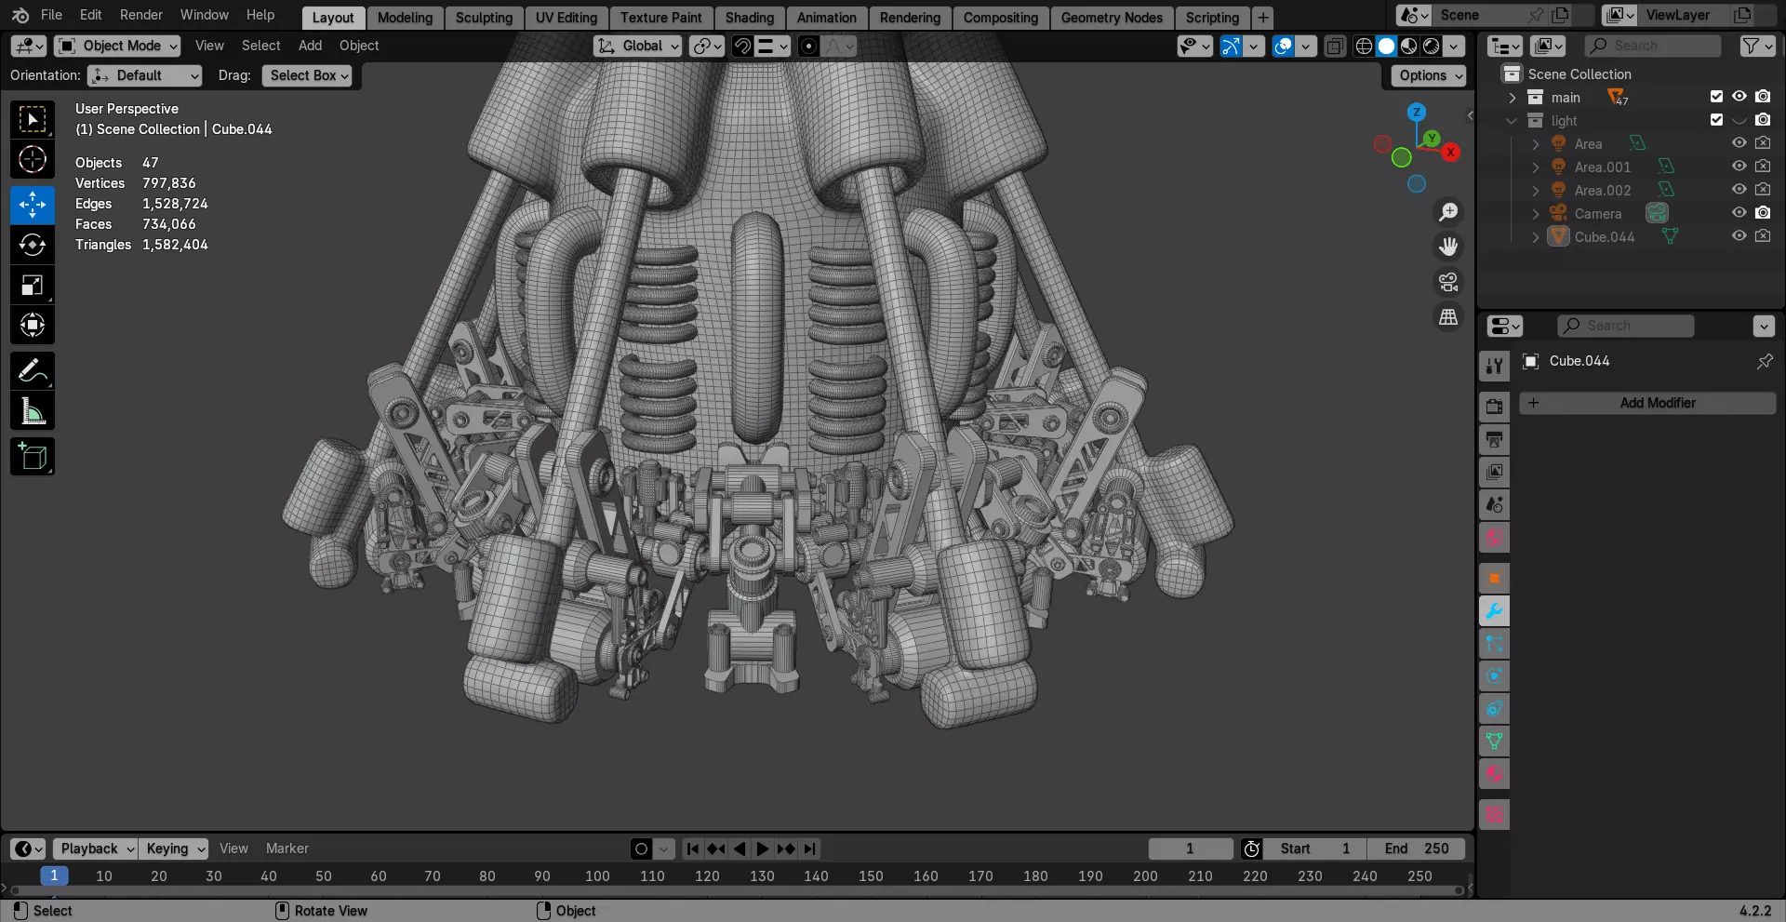Click the pan view hand icon
The width and height of the screenshot is (1786, 922).
coord(1448,247)
